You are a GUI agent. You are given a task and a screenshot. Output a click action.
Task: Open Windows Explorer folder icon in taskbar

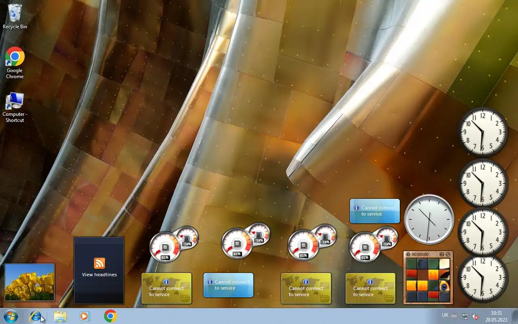tap(60, 316)
